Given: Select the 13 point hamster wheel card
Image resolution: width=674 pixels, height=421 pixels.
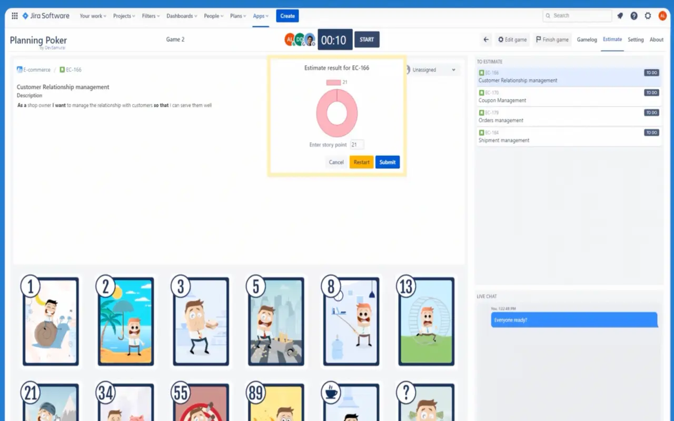Looking at the screenshot, I should (426, 322).
